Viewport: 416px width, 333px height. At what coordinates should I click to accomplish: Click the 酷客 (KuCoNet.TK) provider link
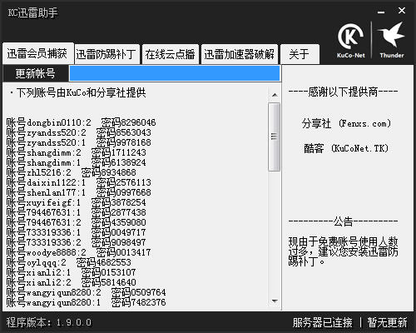tap(346, 148)
